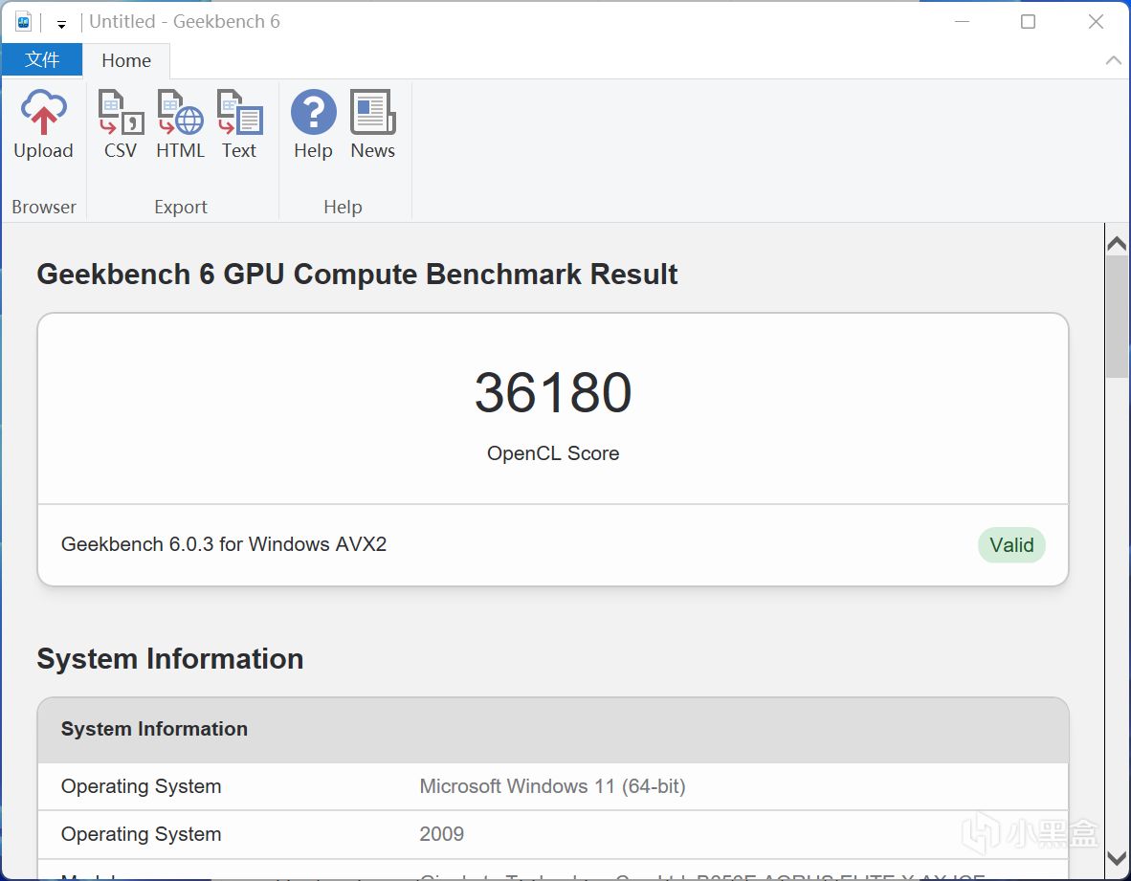The image size is (1131, 881).
Task: Click the OpenCL Score label
Action: [553, 453]
